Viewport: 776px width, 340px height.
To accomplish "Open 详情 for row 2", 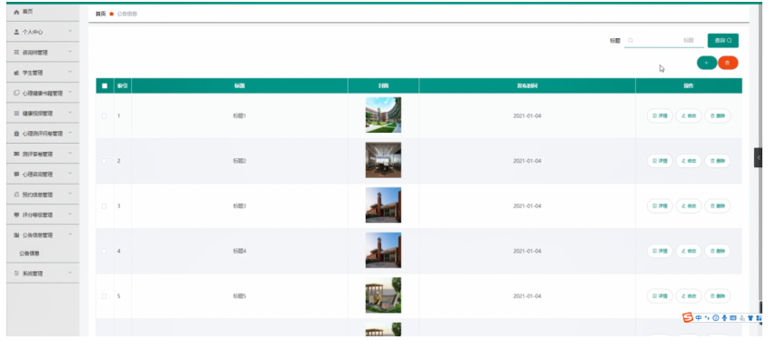I will click(x=660, y=161).
